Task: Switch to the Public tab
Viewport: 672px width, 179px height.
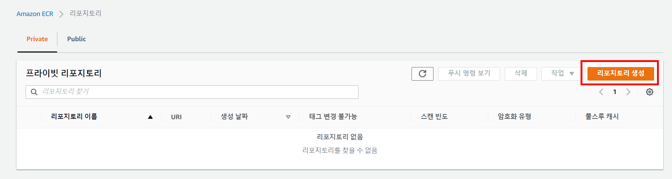Action: click(x=76, y=39)
